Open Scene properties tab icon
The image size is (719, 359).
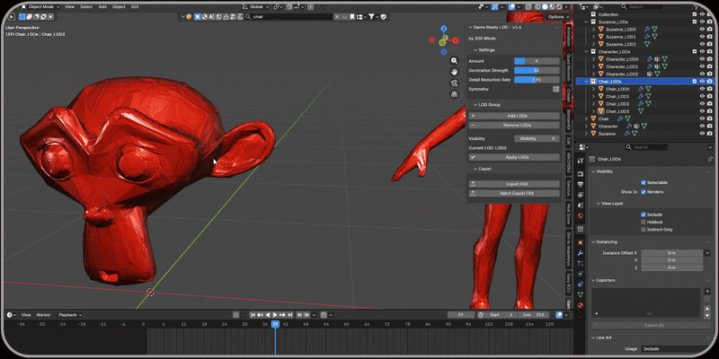(x=581, y=206)
